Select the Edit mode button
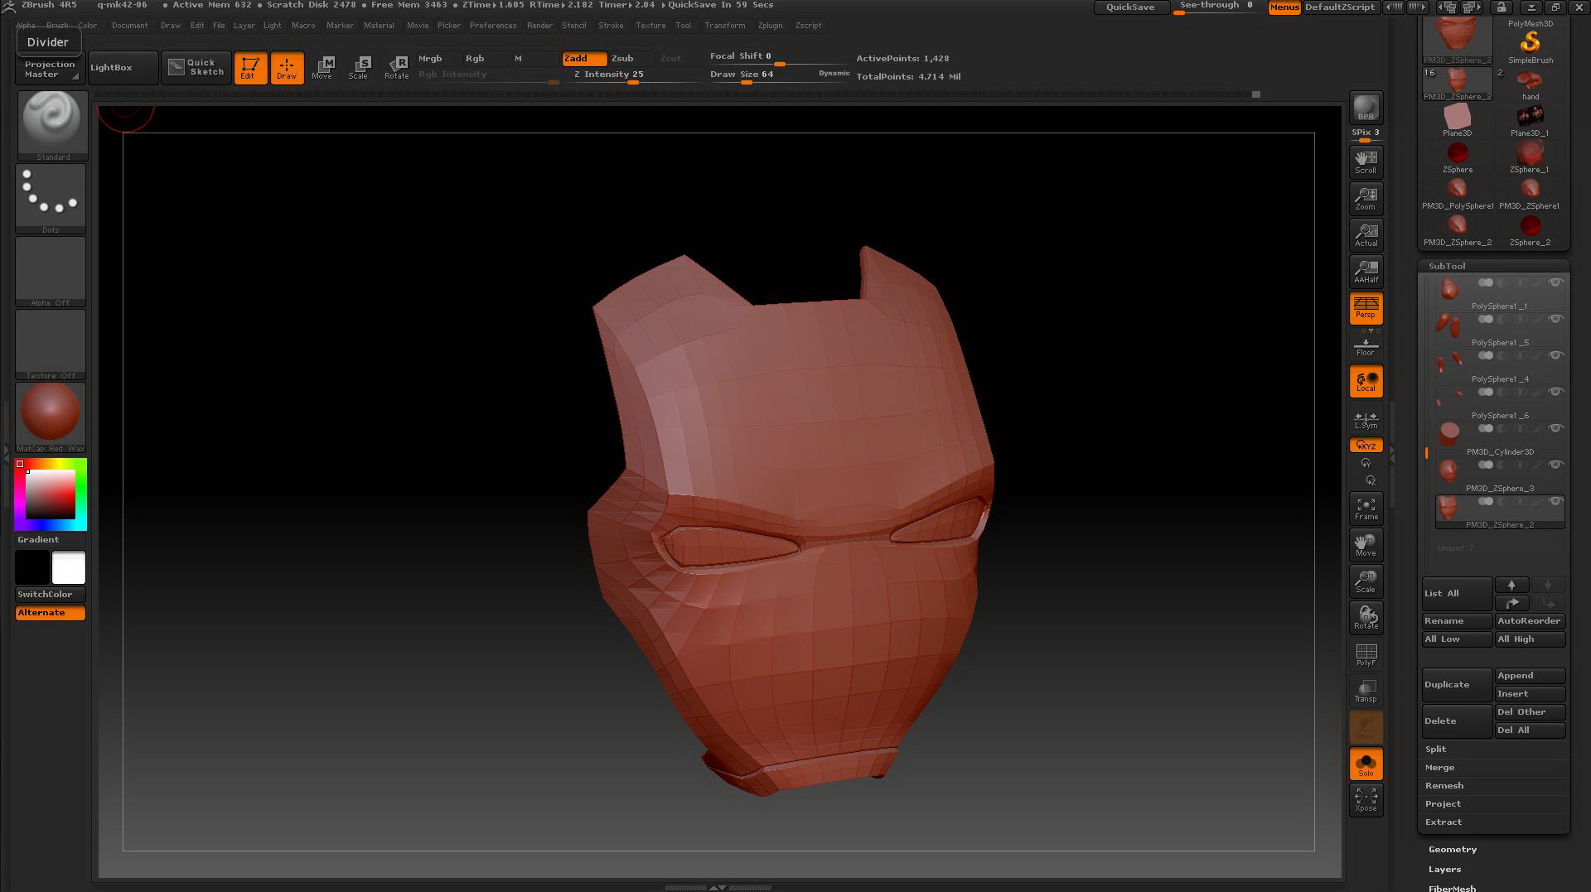This screenshot has width=1591, height=892. click(x=250, y=67)
